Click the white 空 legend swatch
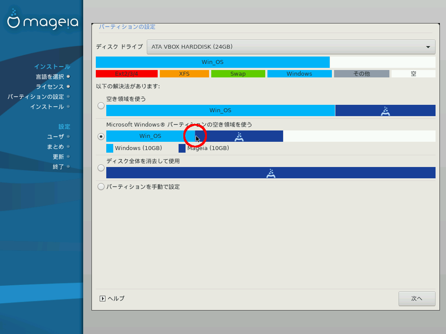 [414, 74]
